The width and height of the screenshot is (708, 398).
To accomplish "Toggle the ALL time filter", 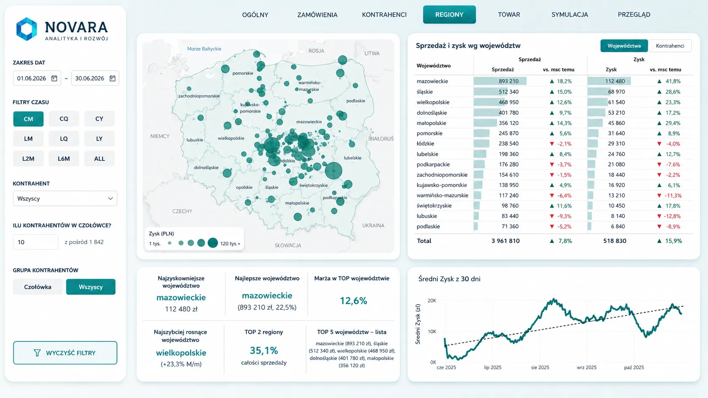I will [x=100, y=159].
